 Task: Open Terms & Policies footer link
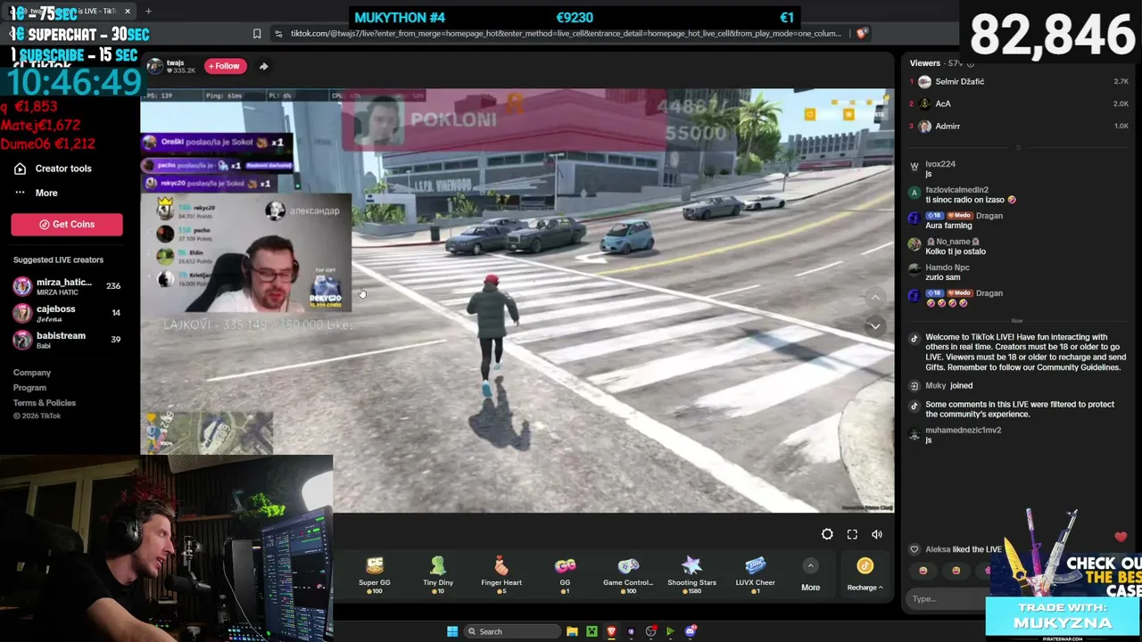45,403
